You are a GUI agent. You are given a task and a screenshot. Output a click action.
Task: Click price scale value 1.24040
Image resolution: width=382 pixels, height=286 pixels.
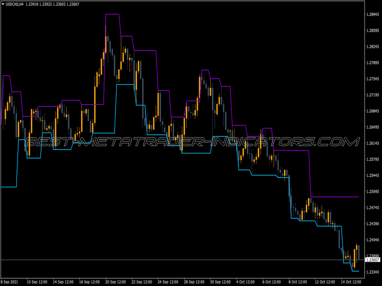(x=373, y=240)
